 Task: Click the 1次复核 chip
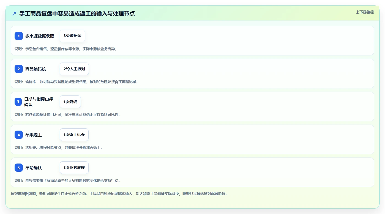coord(70,102)
